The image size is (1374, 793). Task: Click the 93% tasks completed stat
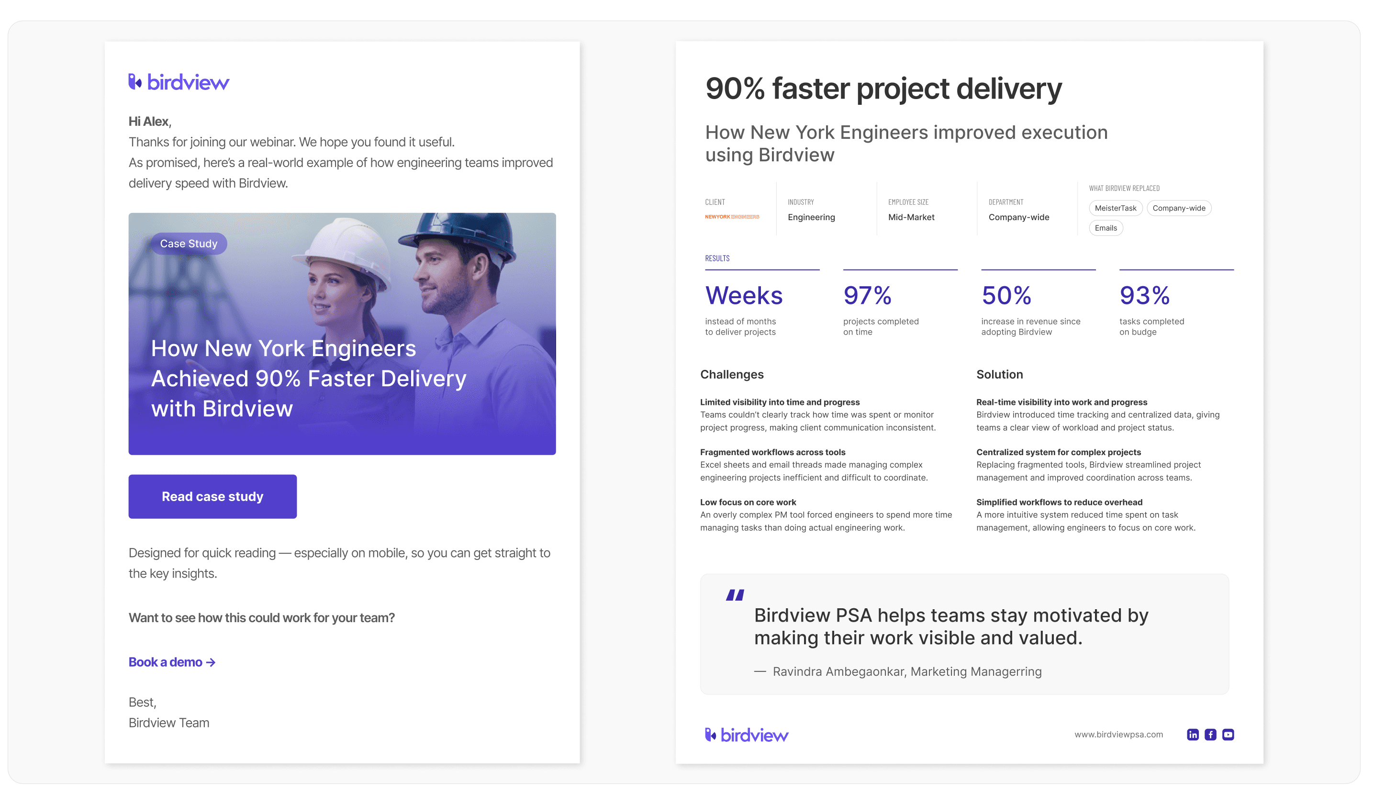pos(1144,296)
